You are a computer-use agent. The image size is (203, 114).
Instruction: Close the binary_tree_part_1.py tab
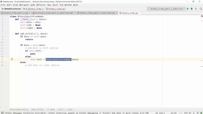click(30, 13)
